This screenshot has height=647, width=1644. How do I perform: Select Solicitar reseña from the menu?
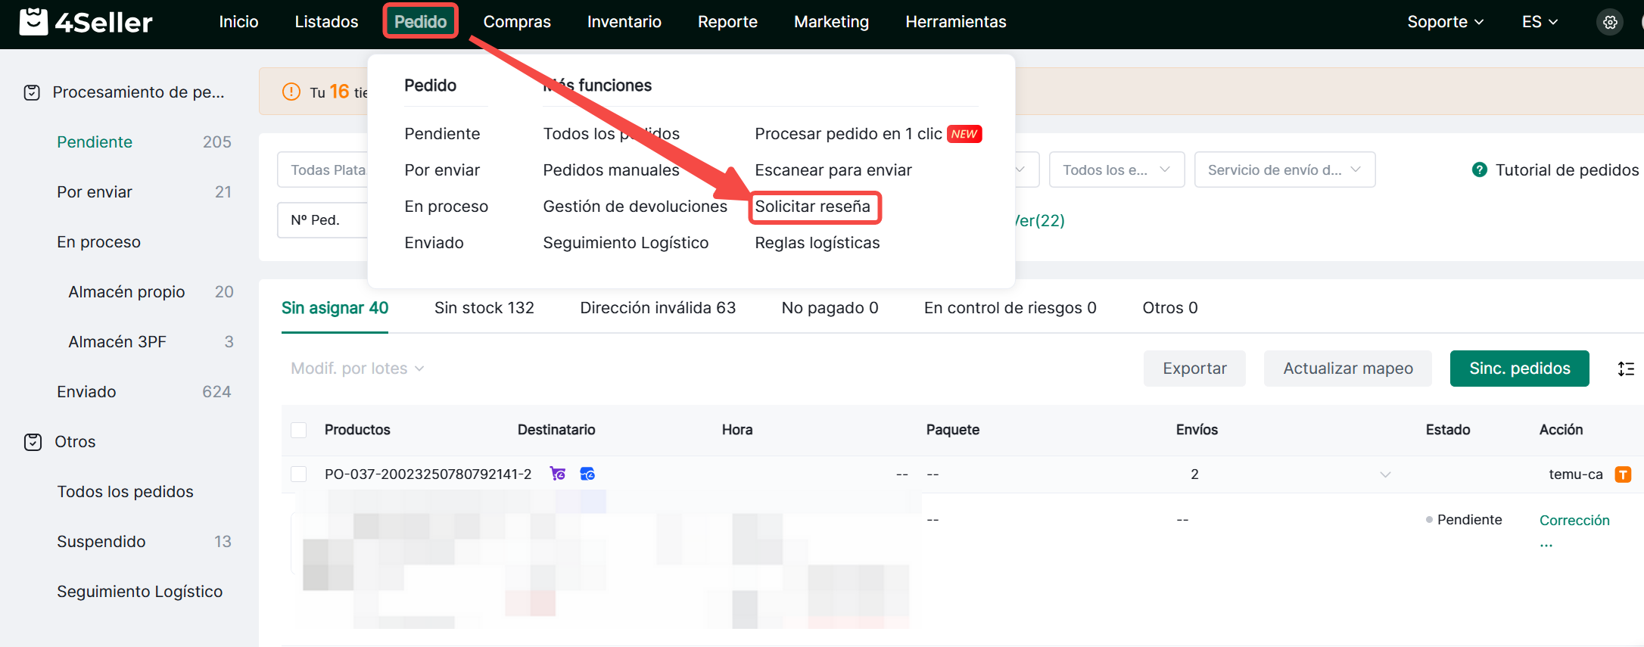(x=812, y=207)
